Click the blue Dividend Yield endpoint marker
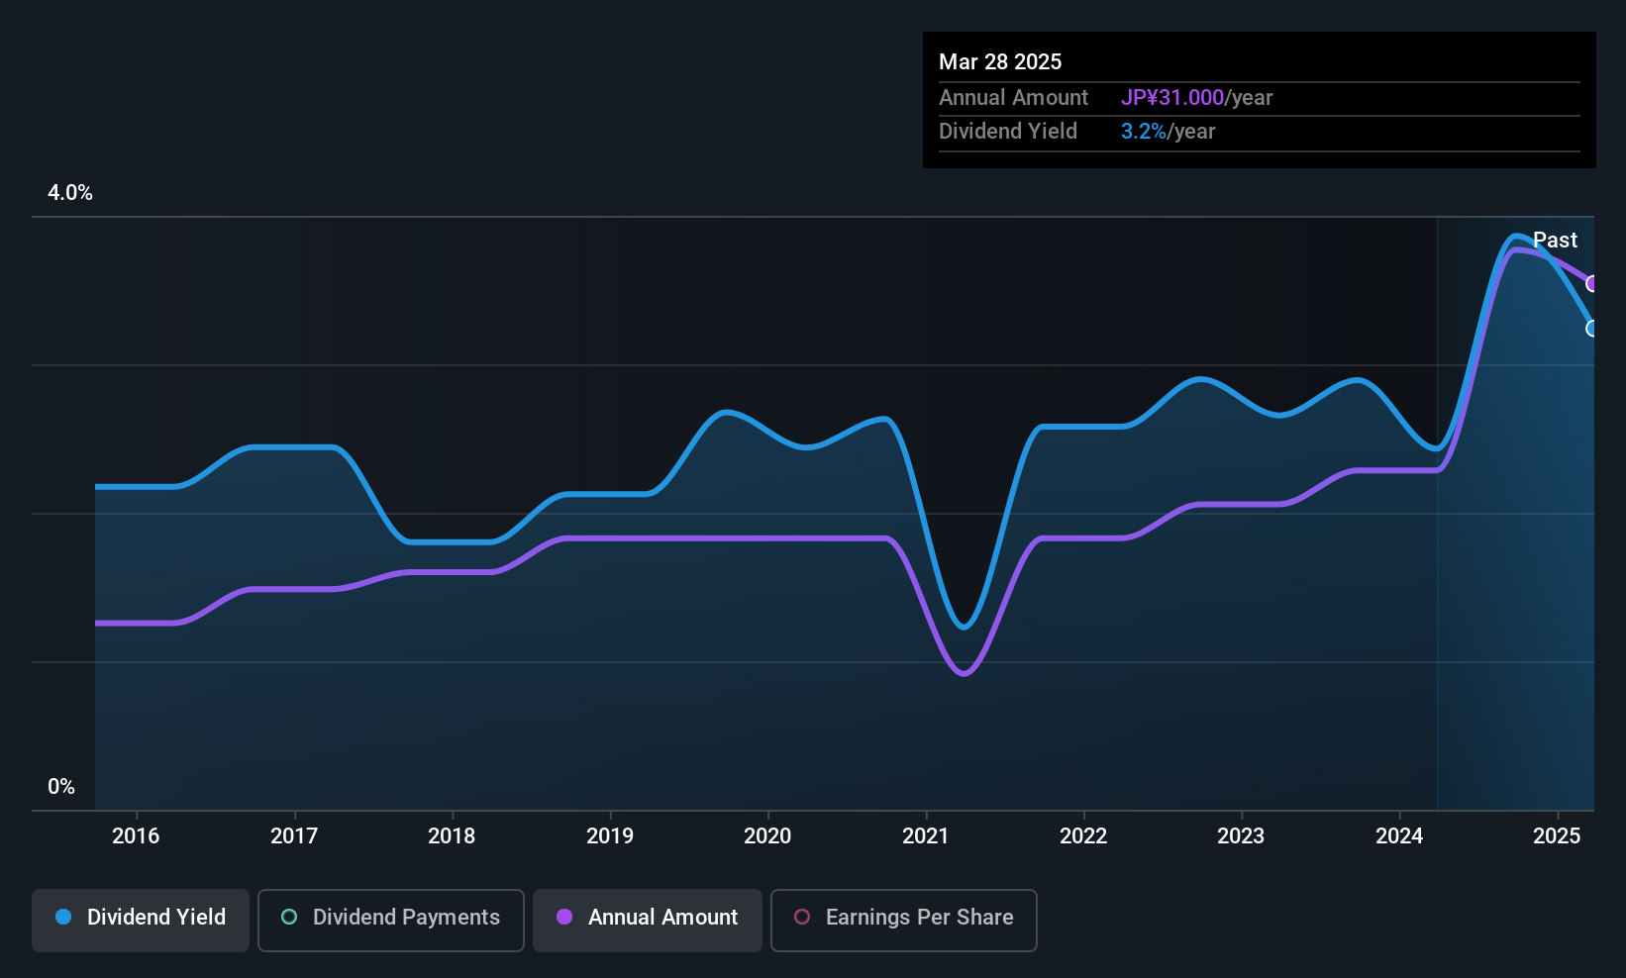1626x978 pixels. (1591, 329)
